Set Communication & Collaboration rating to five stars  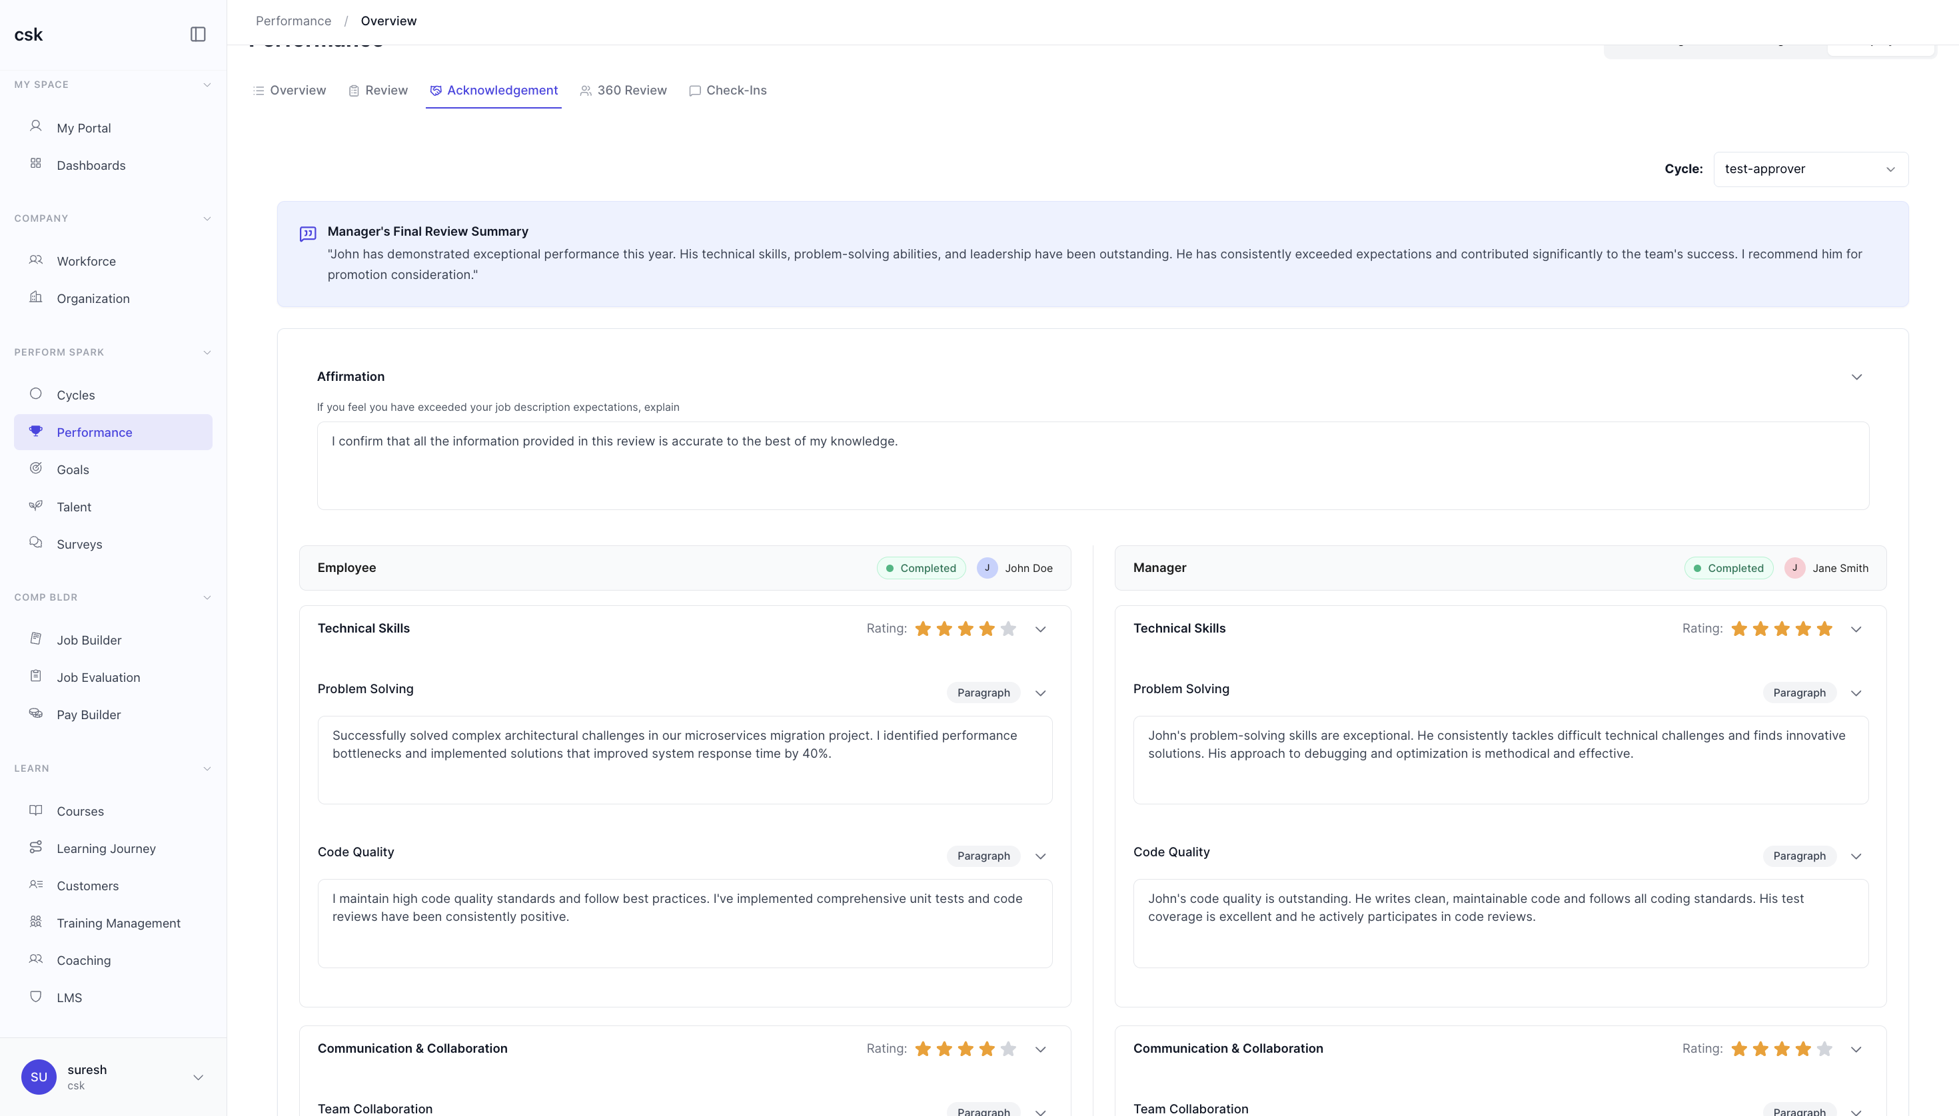[1008, 1049]
